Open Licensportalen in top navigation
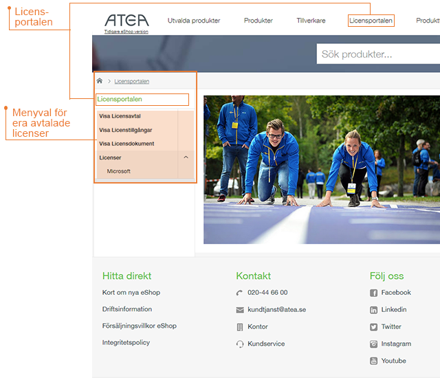This screenshot has height=378, width=440. pyautogui.click(x=371, y=21)
